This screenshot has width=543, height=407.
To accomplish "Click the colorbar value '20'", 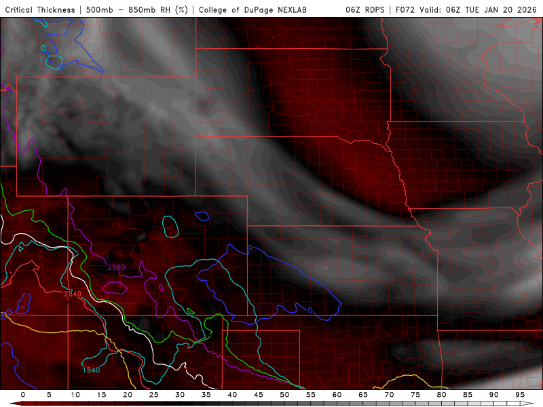I will (128, 395).
